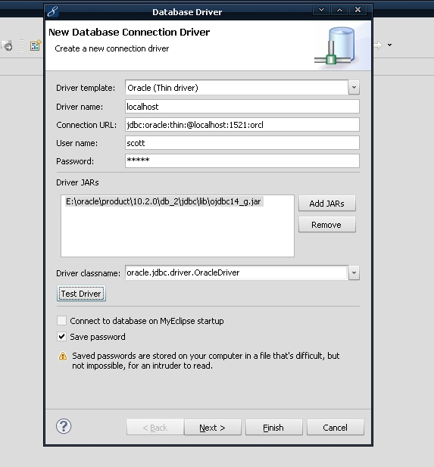Enable Connect to database on MyEclipse startup

tap(61, 321)
